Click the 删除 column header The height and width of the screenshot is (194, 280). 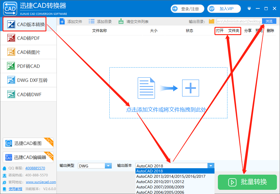pos(270,31)
